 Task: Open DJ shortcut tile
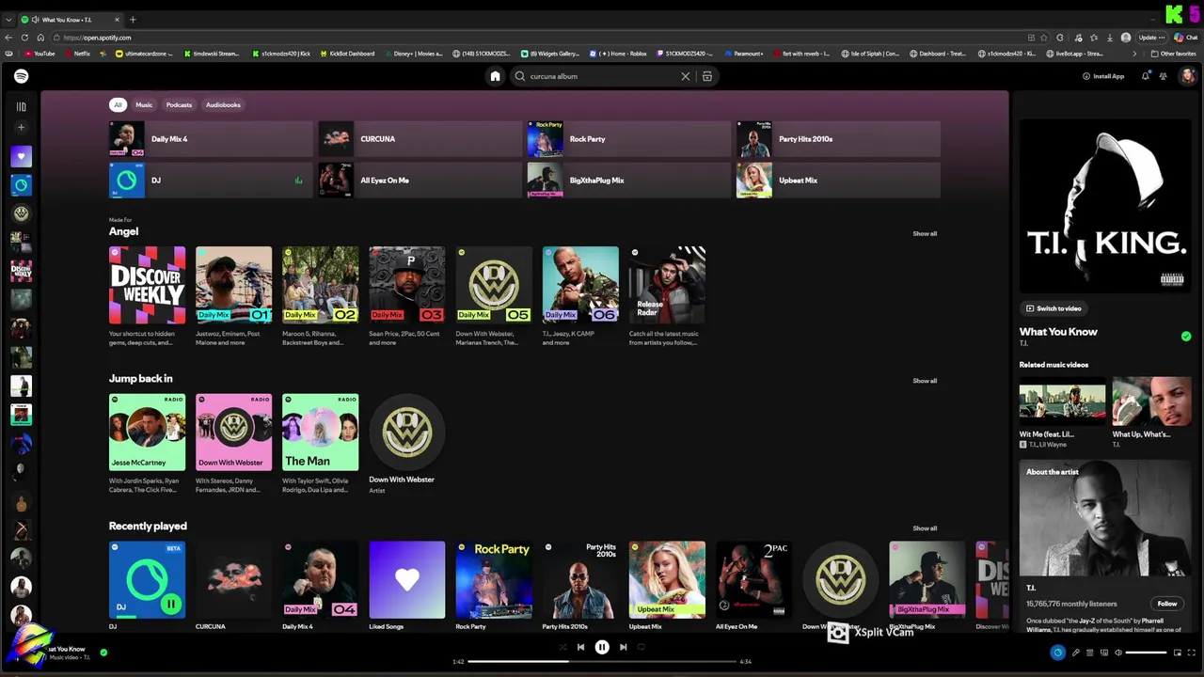click(211, 181)
